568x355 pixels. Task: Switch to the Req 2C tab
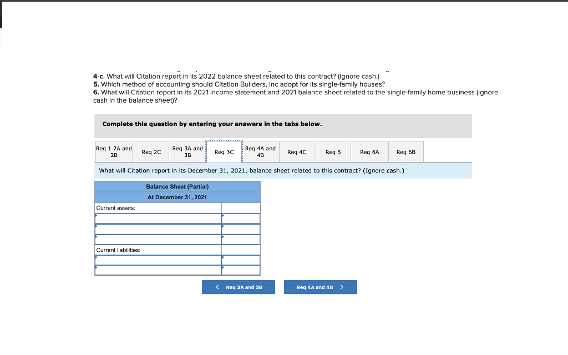[x=151, y=152]
